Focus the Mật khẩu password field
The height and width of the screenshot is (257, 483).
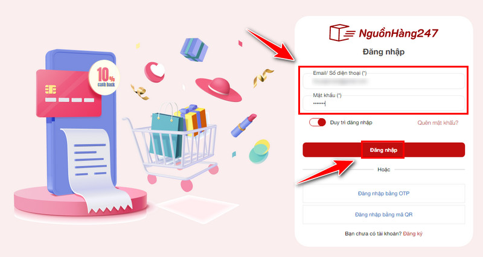(x=383, y=103)
